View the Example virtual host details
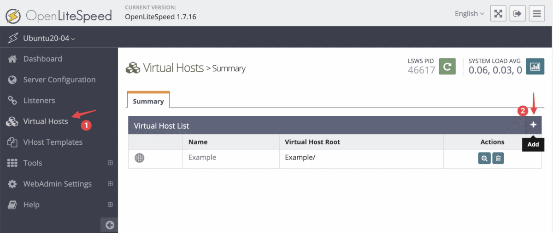 click(484, 158)
